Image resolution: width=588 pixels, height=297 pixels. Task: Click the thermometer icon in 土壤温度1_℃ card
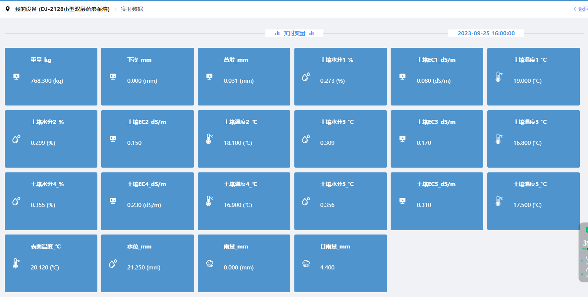499,76
